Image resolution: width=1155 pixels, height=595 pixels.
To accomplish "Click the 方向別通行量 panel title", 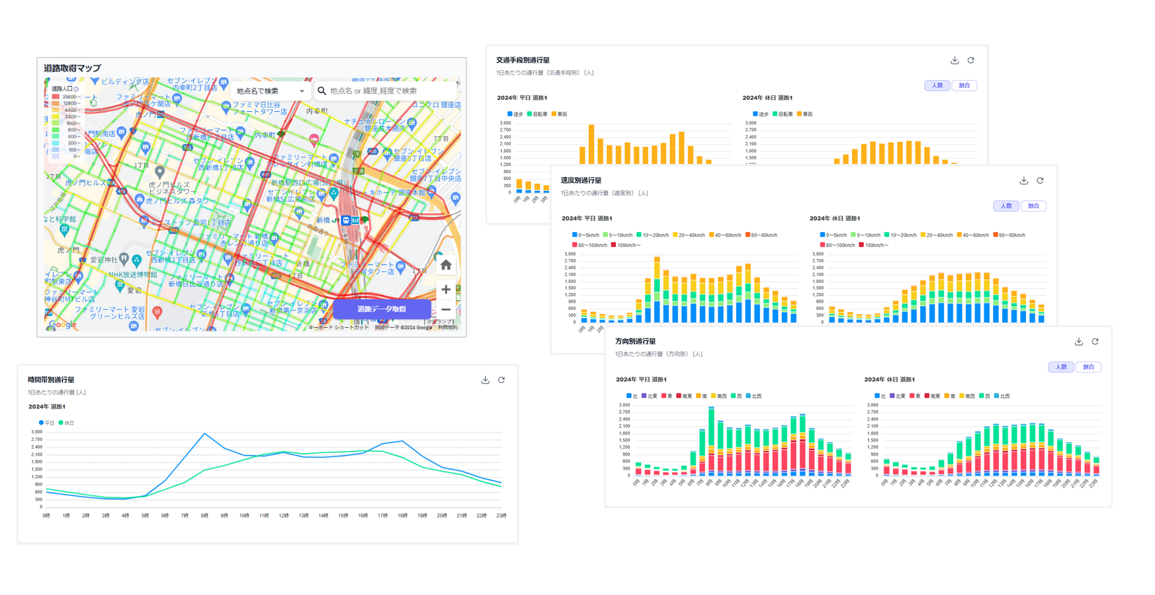I will (635, 341).
